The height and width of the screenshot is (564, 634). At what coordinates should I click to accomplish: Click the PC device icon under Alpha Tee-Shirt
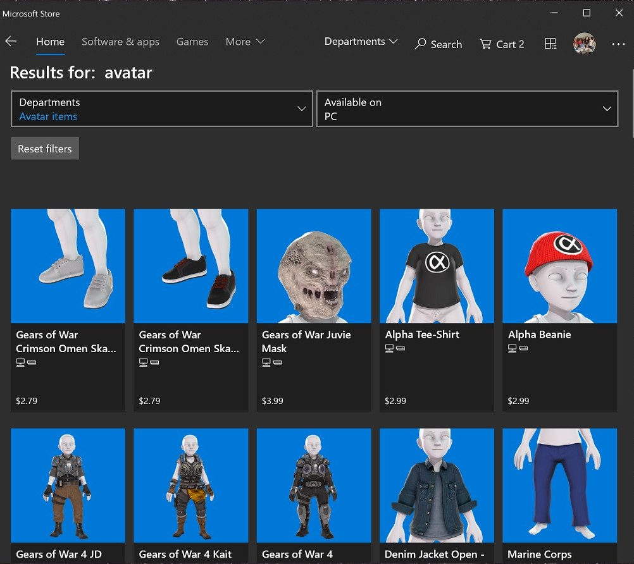click(x=389, y=348)
